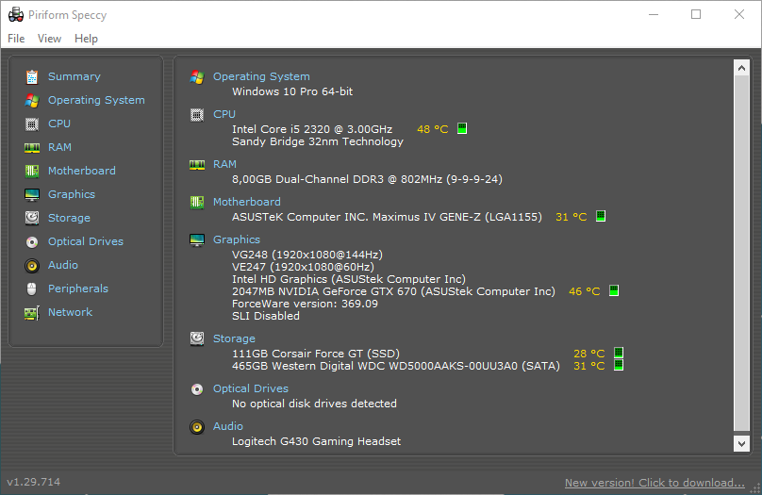Click the Intel Core i5 2320 line
This screenshot has width=762, height=495.
(312, 129)
